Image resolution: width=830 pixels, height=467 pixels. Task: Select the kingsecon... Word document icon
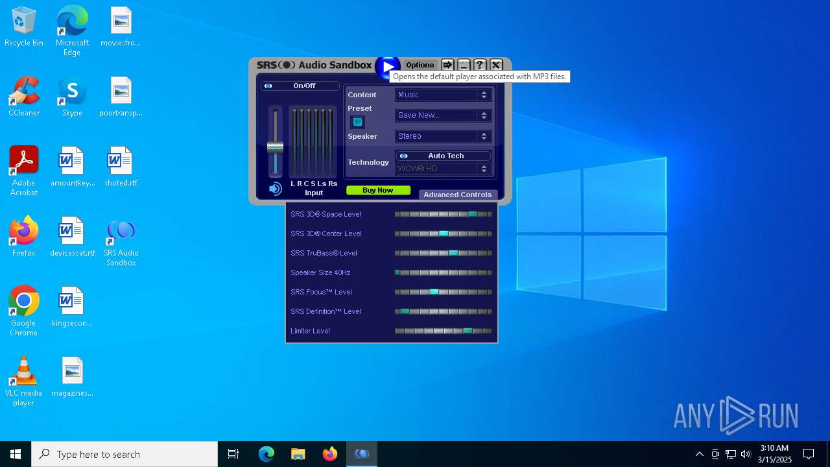72,307
